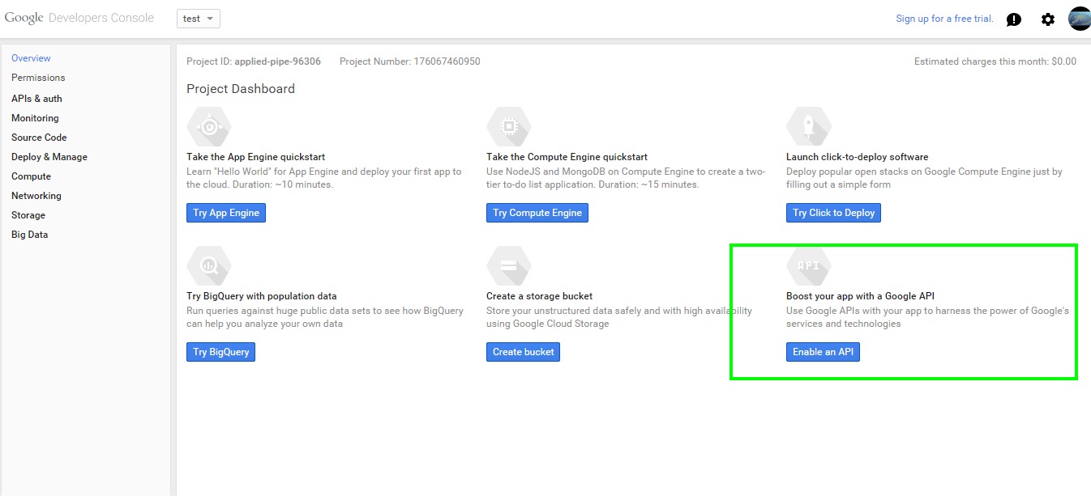Click the Estimated charges this month text
Image resolution: width=1091 pixels, height=496 pixels.
[x=995, y=61]
